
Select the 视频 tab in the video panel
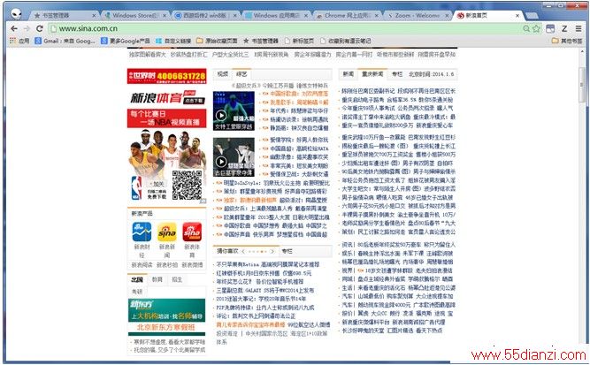(x=223, y=74)
